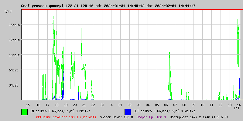This screenshot has width=243, height=121.
Task: Click the '23' hour label on the time axis
Action: [x=102, y=105]
